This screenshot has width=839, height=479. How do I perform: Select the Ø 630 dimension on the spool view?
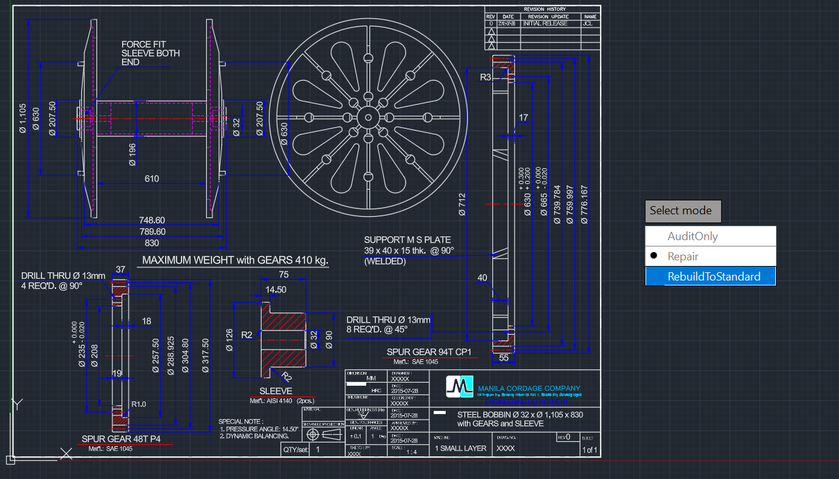click(x=36, y=117)
